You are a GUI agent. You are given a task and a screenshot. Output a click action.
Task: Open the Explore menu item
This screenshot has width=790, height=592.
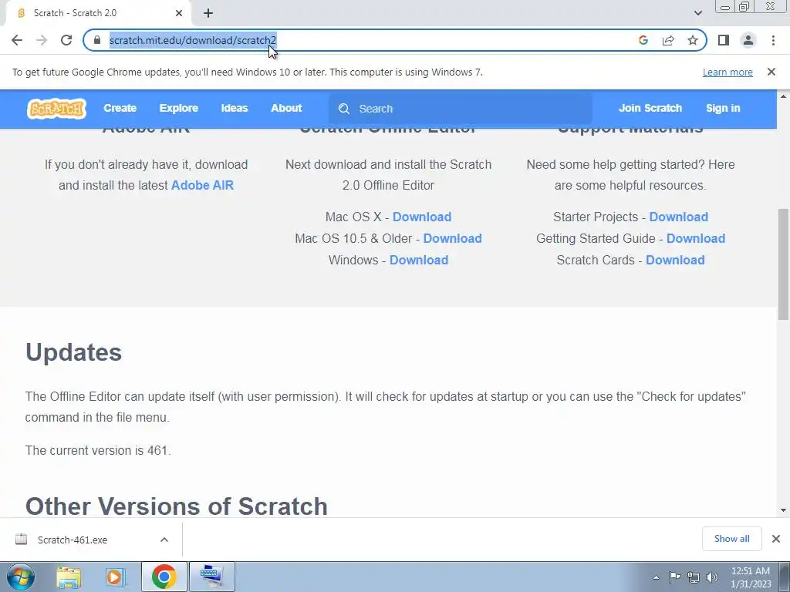tap(179, 108)
